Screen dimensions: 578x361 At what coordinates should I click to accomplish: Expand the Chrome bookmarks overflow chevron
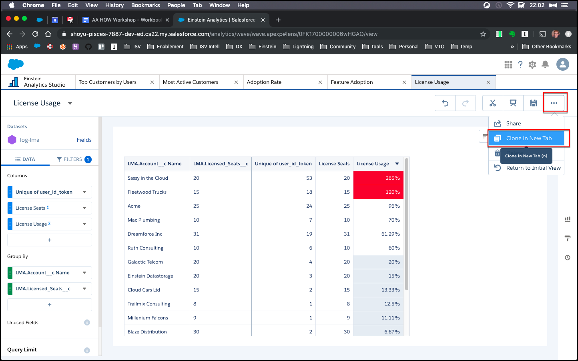tap(512, 47)
